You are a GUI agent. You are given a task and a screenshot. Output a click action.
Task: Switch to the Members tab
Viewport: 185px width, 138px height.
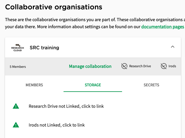(34, 85)
